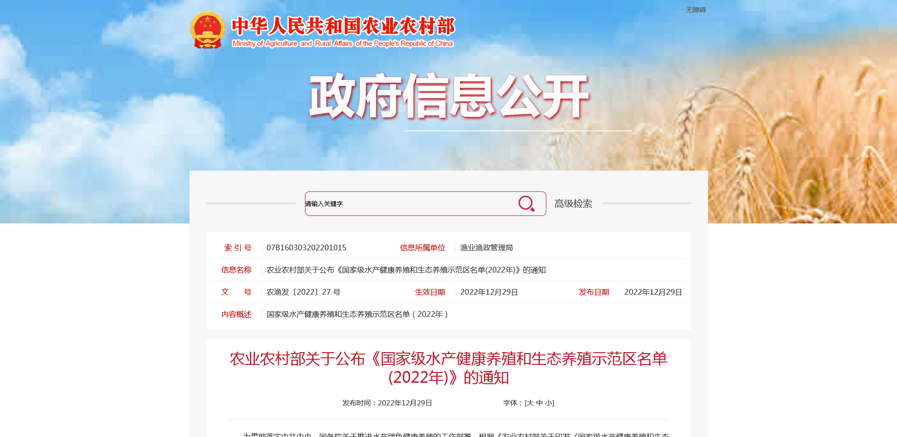The height and width of the screenshot is (437, 897).
Task: Click the 发布日期 date value
Action: coord(653,292)
